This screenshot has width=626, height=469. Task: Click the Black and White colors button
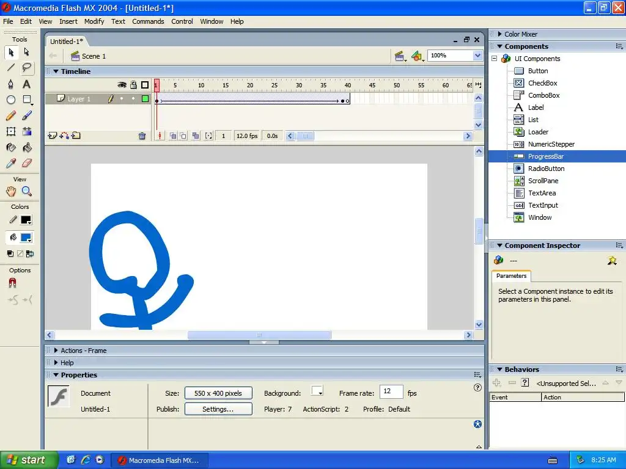[x=10, y=253]
